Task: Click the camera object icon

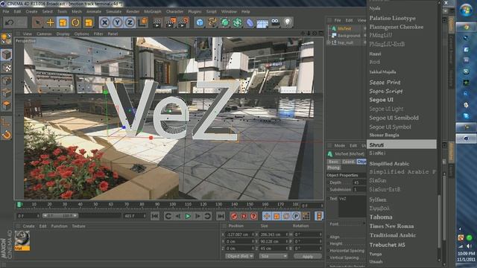Action: click(x=275, y=22)
